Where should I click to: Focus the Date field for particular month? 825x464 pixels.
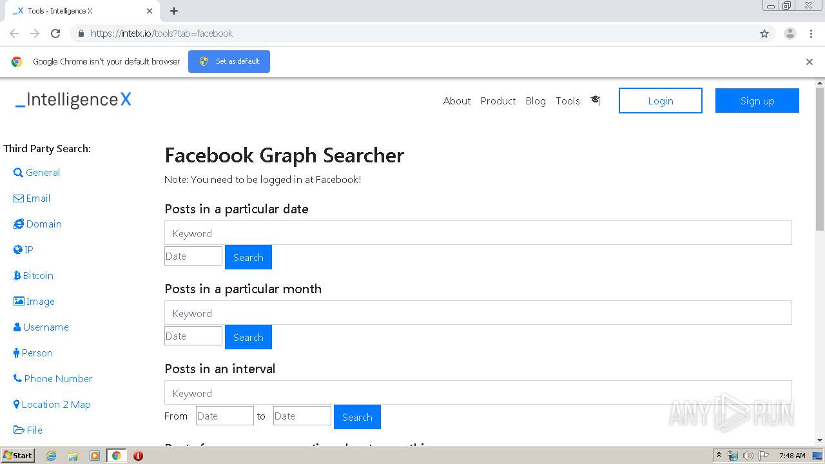(193, 336)
